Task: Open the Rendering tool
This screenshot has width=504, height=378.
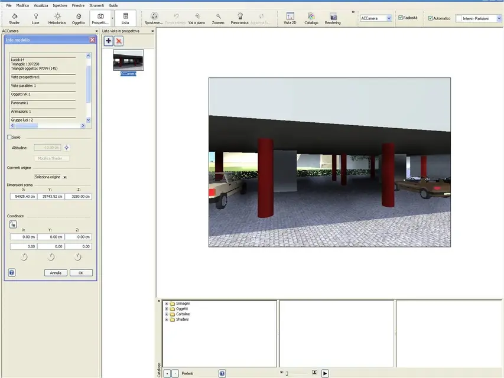Action: point(333,18)
